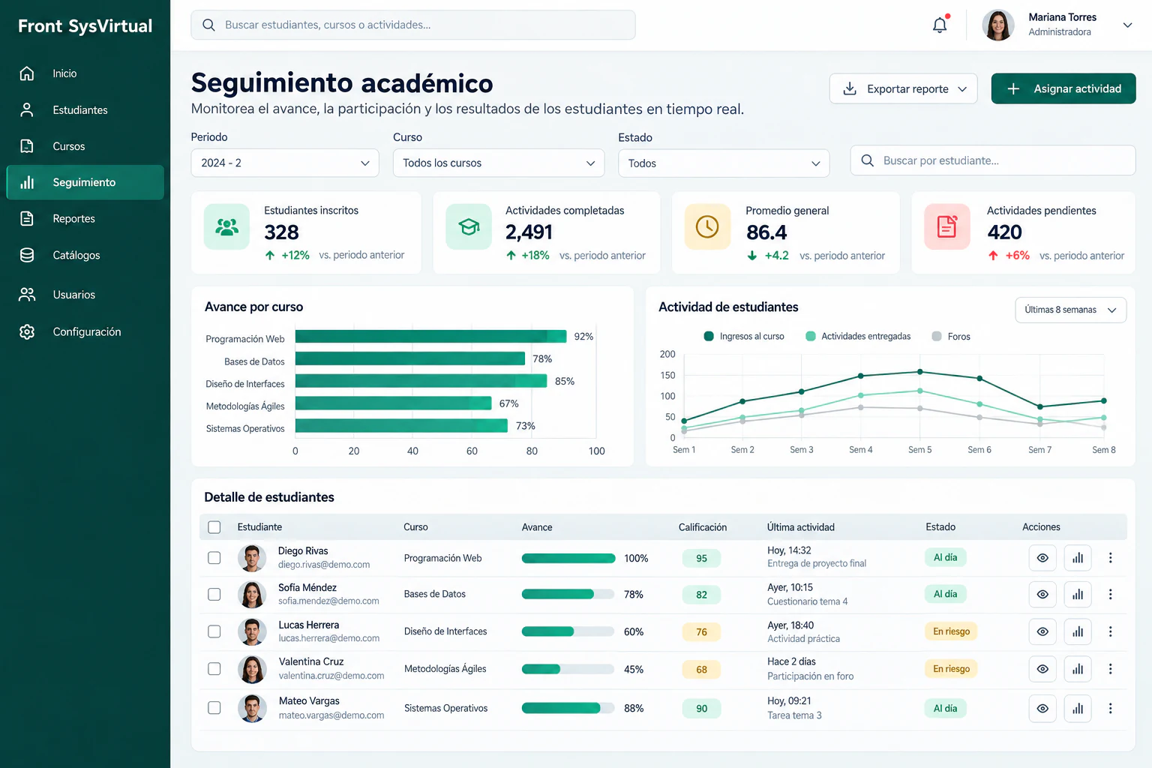Open the Estado Todos dropdown
The width and height of the screenshot is (1152, 768).
coord(724,163)
